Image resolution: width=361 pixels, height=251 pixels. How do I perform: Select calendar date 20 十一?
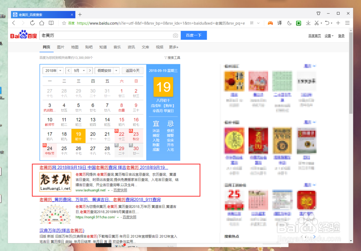[93, 136]
